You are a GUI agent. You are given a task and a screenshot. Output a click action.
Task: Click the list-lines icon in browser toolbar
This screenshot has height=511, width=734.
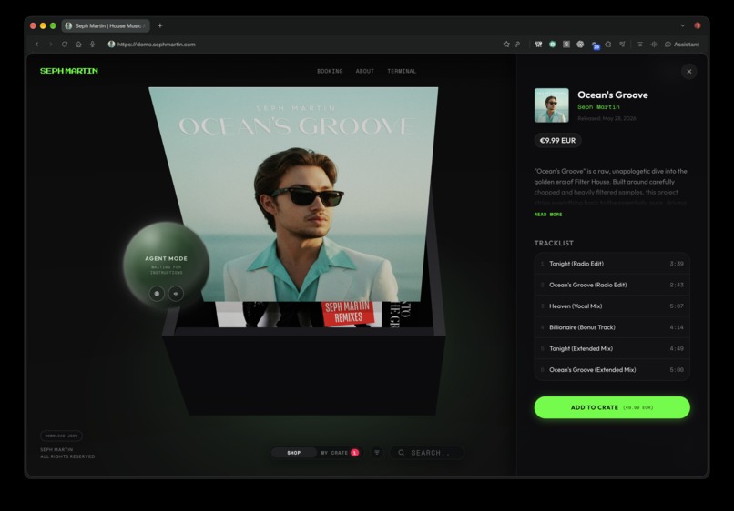(640, 45)
